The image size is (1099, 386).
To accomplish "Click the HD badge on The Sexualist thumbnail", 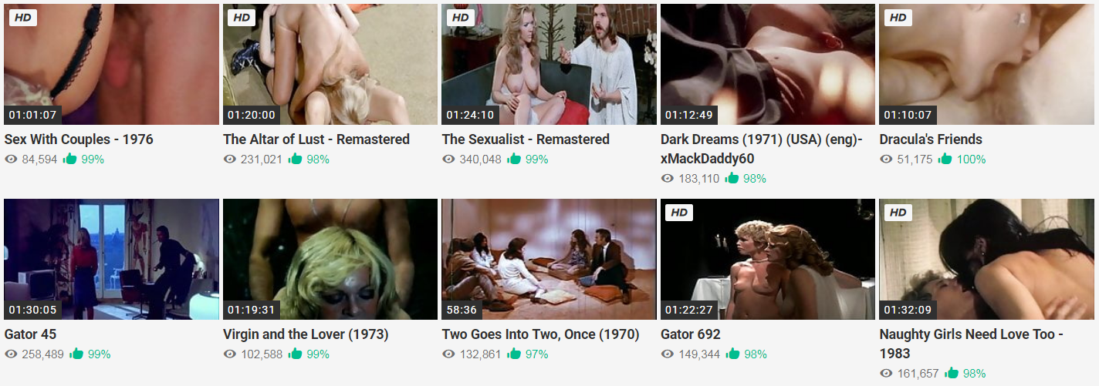I will pyautogui.click(x=461, y=18).
